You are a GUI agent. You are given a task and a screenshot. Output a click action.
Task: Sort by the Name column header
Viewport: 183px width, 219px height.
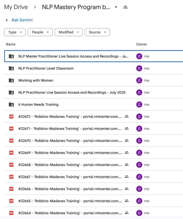11,44
